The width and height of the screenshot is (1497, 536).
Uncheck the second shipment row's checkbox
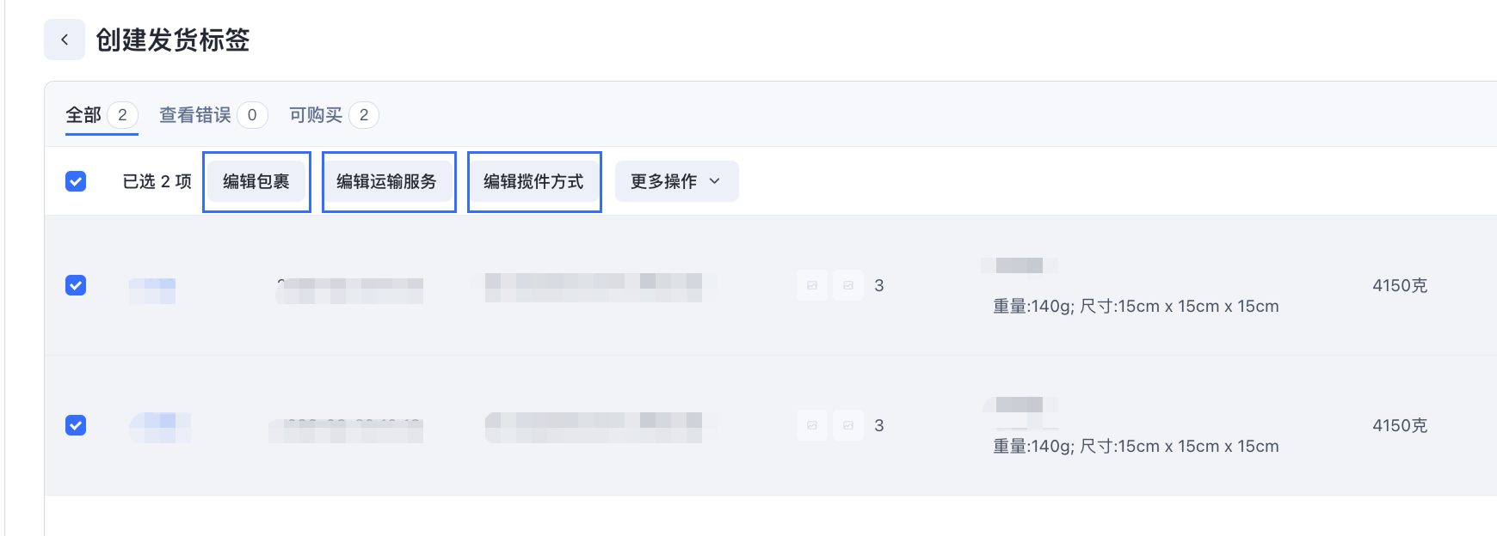tap(76, 424)
